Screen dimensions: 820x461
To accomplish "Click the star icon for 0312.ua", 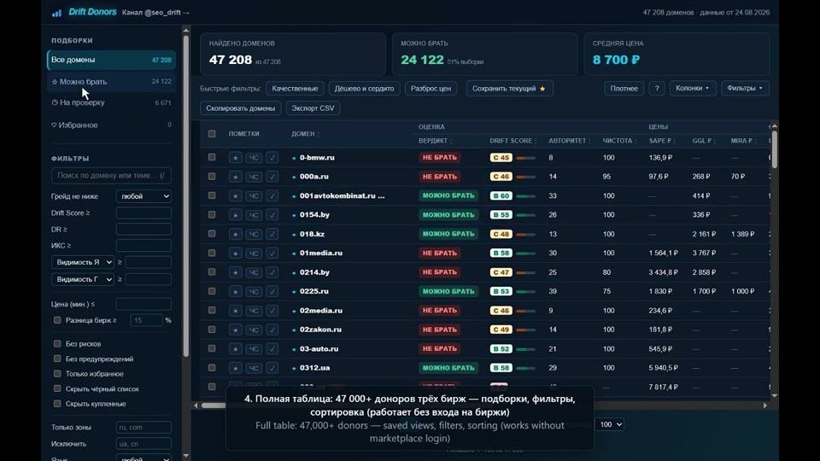I will 236,368.
